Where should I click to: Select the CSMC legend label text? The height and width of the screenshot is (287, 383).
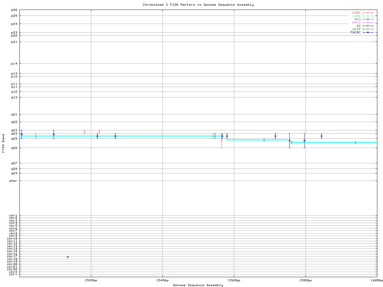[356, 13]
